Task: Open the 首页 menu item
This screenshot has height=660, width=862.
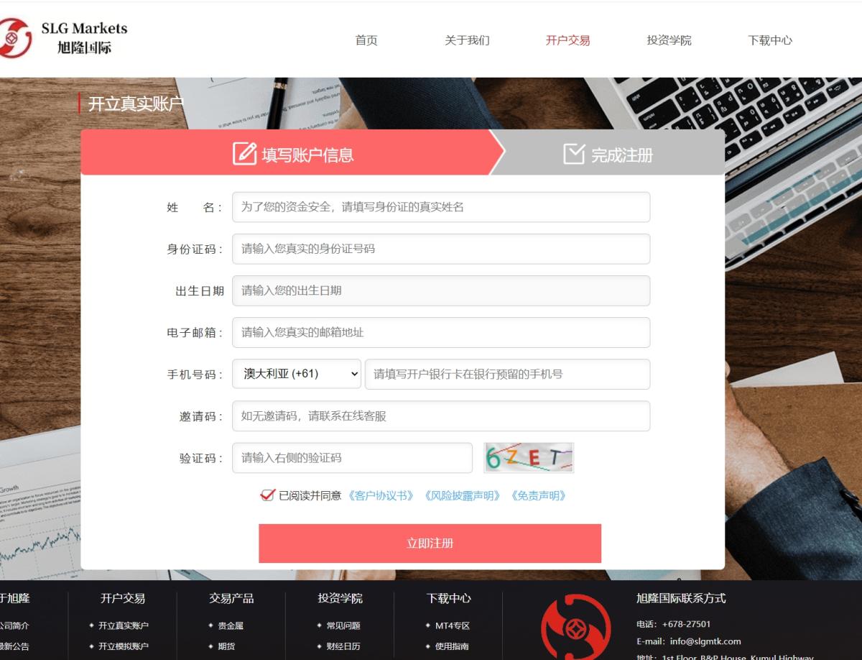Action: pyautogui.click(x=366, y=40)
